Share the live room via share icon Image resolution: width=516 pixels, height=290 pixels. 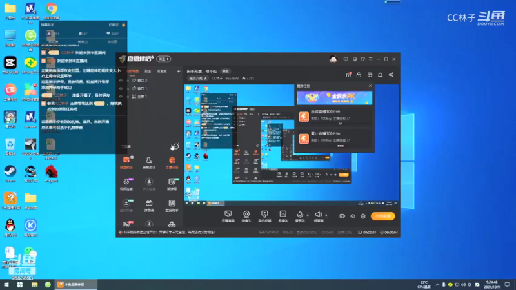(391, 75)
